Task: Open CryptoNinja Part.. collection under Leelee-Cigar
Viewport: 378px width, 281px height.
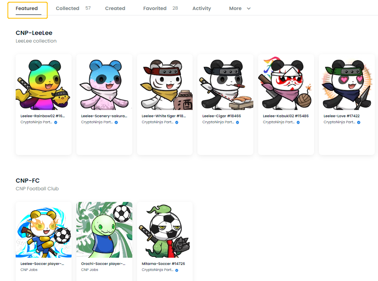Action: (218, 122)
